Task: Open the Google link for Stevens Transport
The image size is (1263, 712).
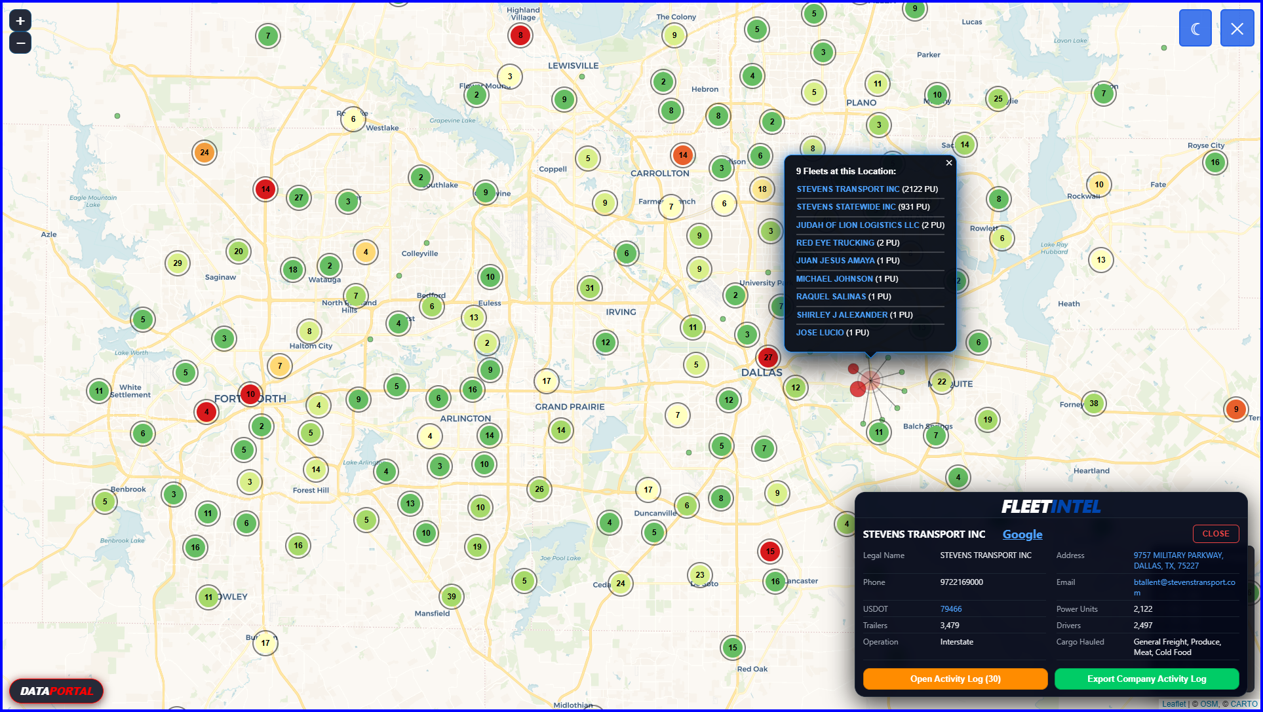Action: (1022, 534)
